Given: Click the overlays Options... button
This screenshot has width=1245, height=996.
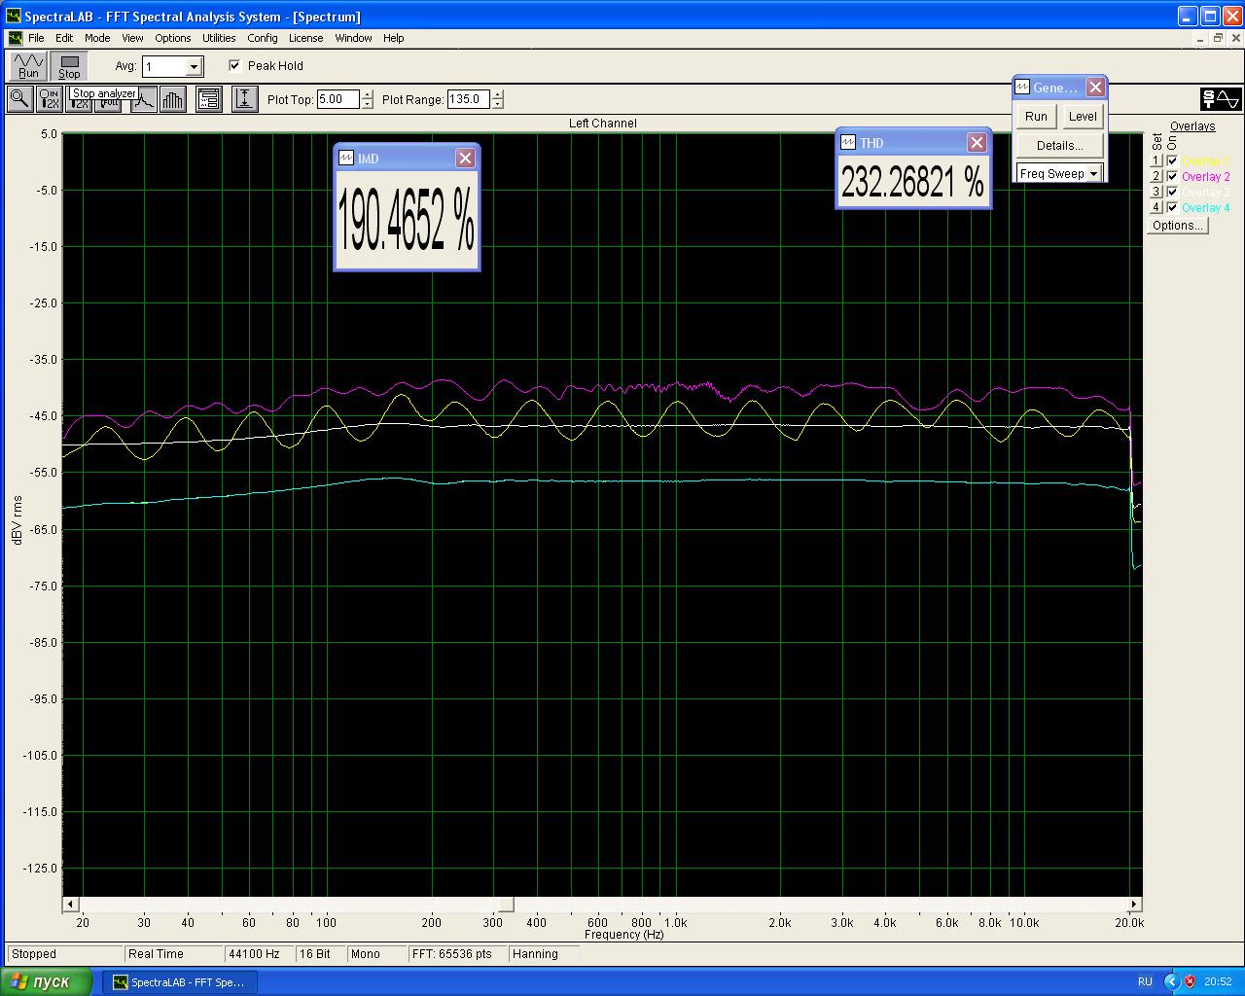Looking at the screenshot, I should 1177,226.
